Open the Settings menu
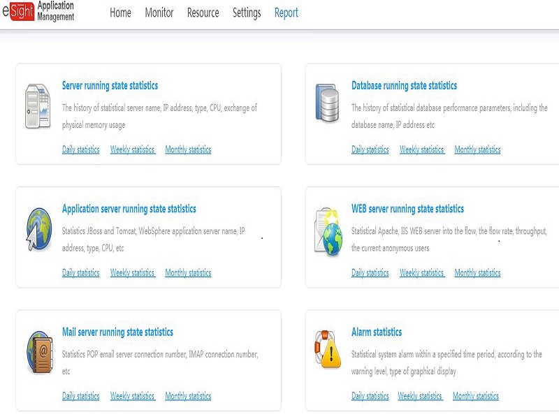Image resolution: width=559 pixels, height=419 pixels. (247, 13)
